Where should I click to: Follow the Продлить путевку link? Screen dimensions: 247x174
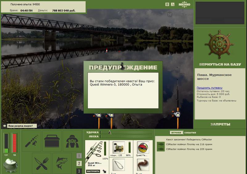(210, 88)
